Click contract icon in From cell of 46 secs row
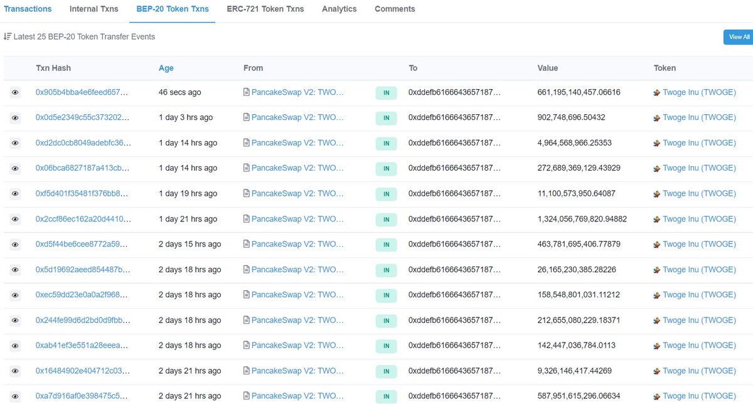This screenshot has width=753, height=404. [247, 92]
